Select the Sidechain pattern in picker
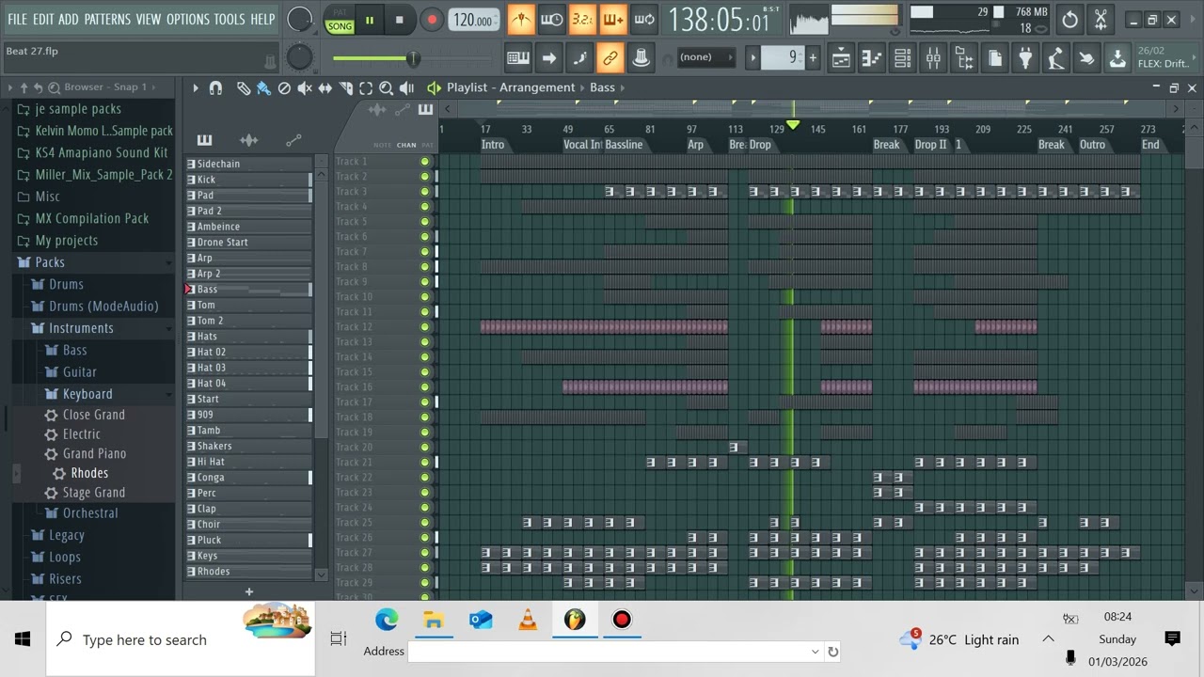The height and width of the screenshot is (677, 1204). (248, 164)
